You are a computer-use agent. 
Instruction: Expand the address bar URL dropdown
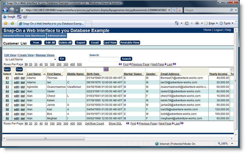pos(169,10)
